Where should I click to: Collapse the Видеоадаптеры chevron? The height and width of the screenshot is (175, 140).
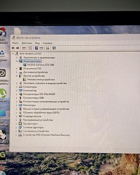17,61
